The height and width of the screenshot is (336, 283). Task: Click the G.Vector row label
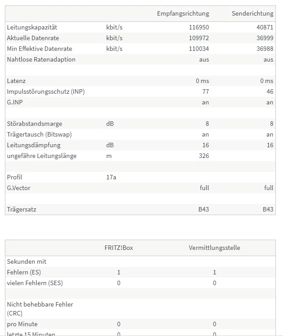coord(19,188)
